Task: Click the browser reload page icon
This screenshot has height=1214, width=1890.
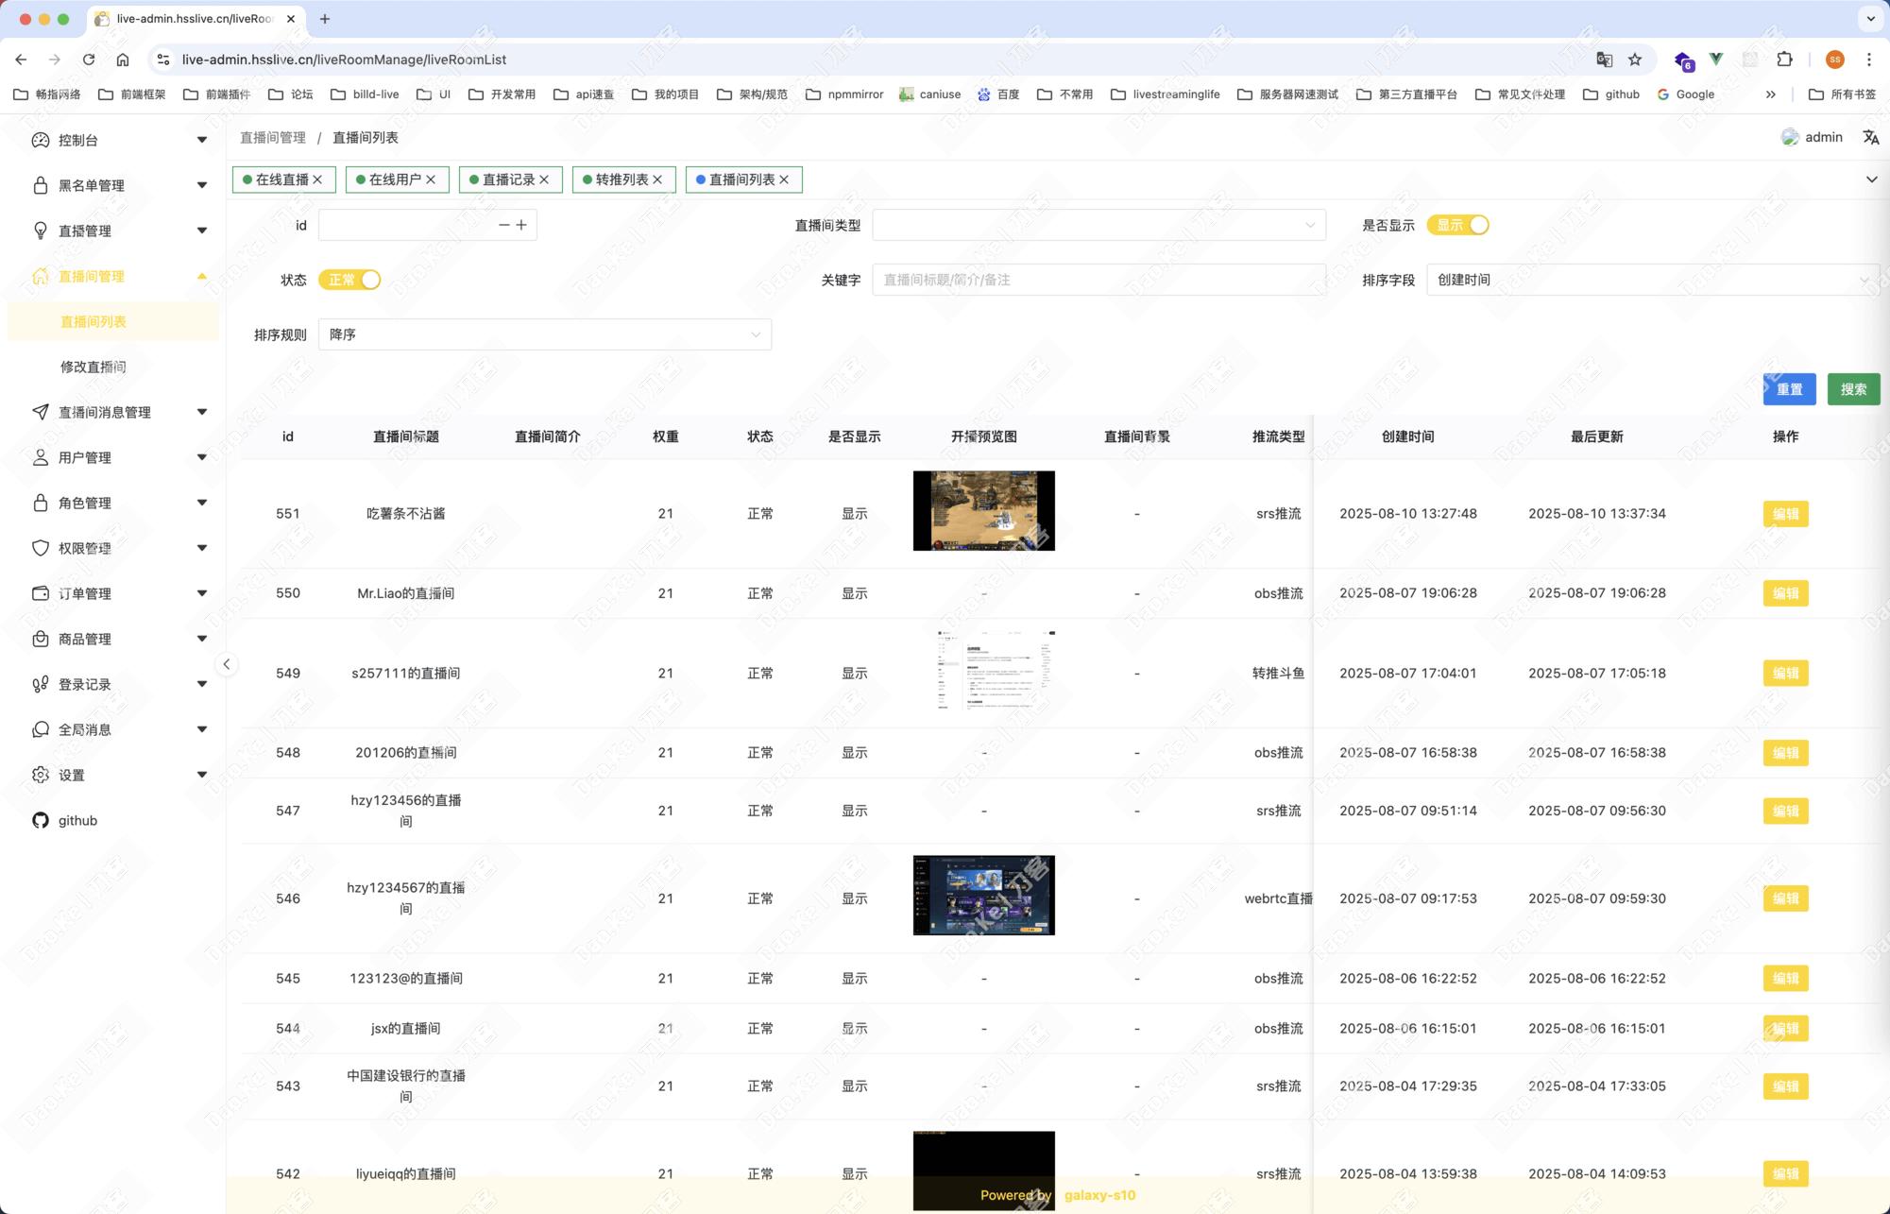Action: coord(89,60)
